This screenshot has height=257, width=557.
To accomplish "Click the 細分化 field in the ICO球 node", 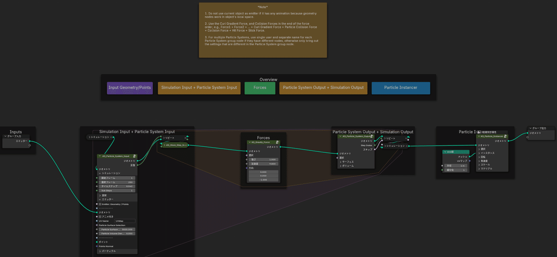I will pyautogui.click(x=456, y=170).
